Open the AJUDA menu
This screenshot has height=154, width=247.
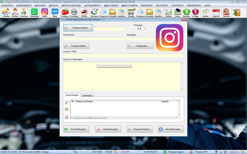[207, 6]
